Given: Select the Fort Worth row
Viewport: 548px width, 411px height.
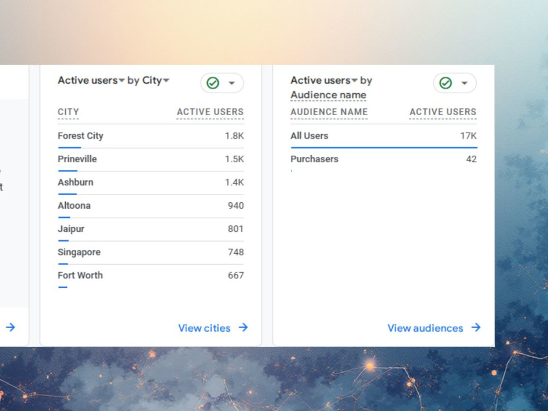Looking at the screenshot, I should (151, 276).
